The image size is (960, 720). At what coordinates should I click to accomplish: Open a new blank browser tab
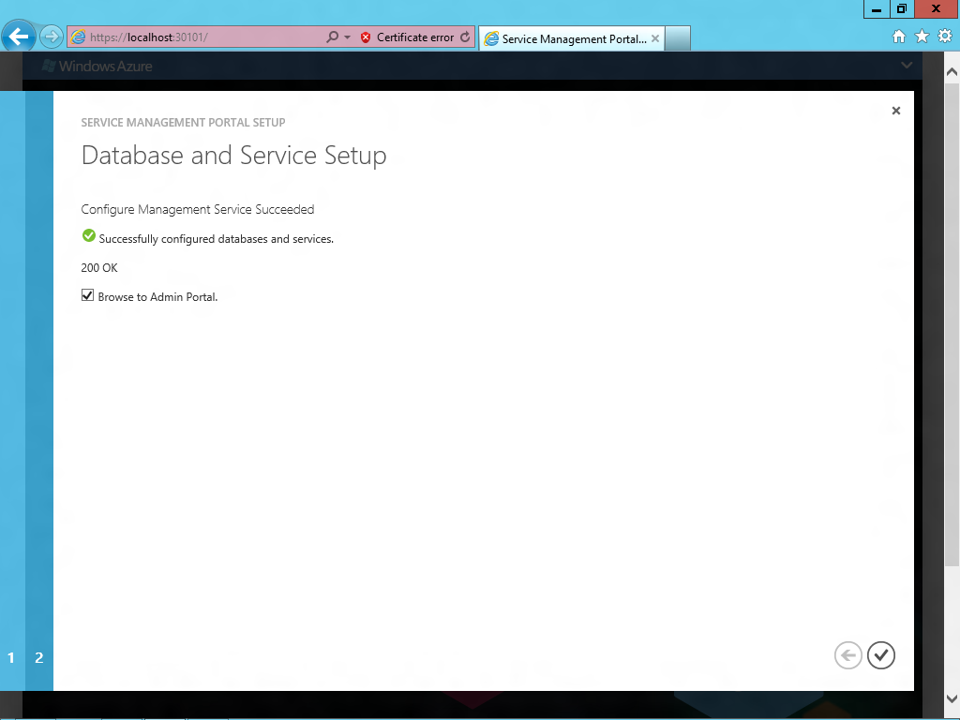pos(678,37)
